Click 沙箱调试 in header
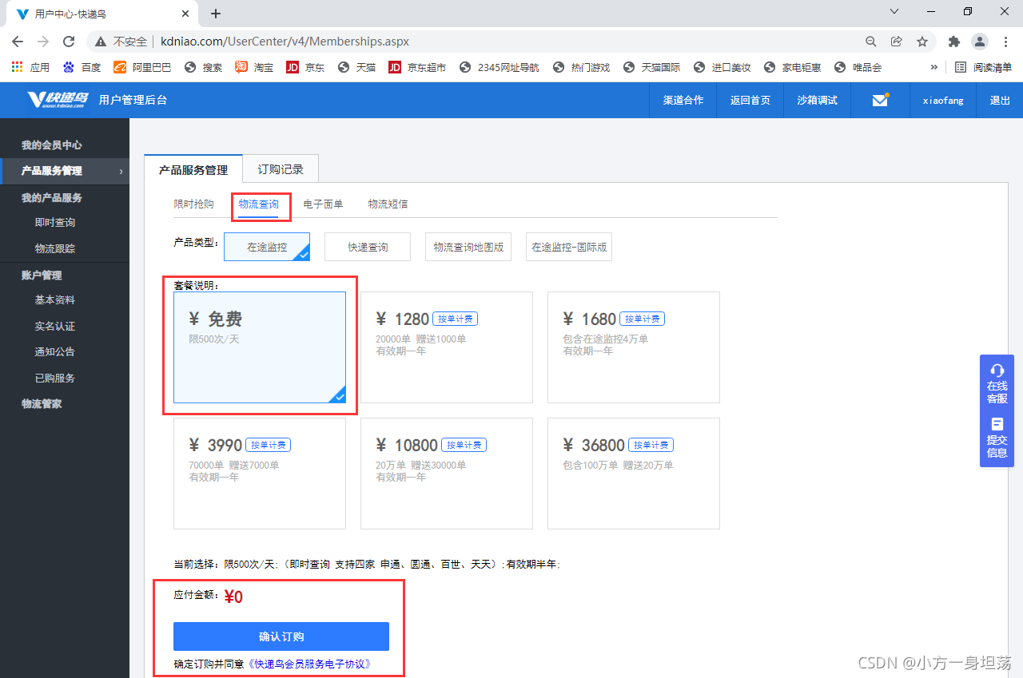The height and width of the screenshot is (678, 1023). tap(818, 100)
